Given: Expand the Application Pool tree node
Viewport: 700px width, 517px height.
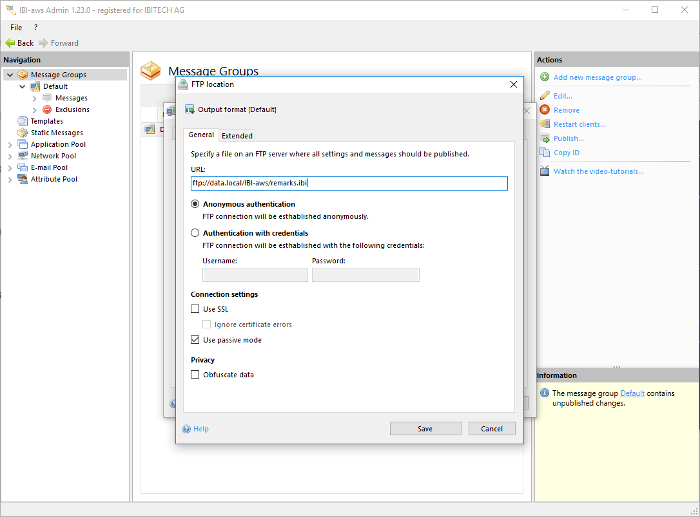Looking at the screenshot, I should coord(10,145).
